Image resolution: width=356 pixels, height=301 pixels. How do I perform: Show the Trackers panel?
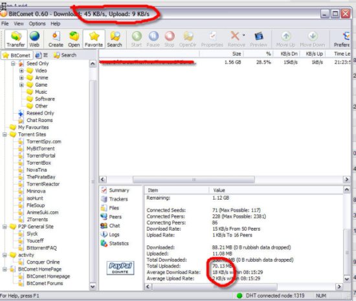[115, 199]
